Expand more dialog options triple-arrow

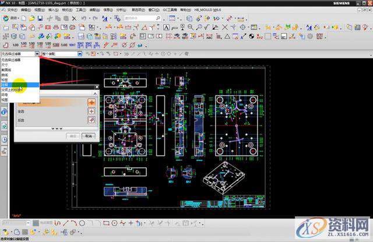tap(57, 128)
